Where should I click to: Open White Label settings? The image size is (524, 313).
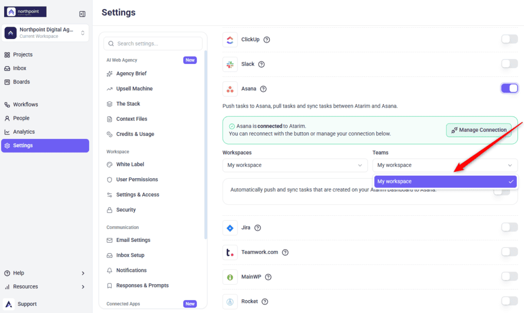click(130, 164)
